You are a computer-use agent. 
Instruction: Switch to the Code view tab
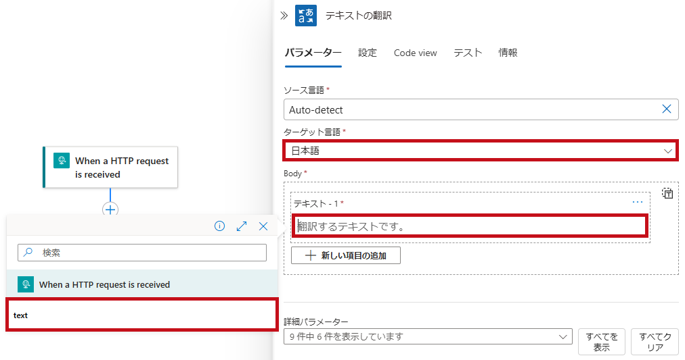[x=415, y=53]
